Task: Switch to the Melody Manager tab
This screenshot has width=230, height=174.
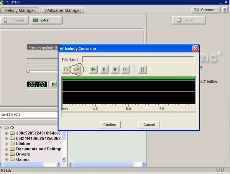Action: pyautogui.click(x=20, y=10)
